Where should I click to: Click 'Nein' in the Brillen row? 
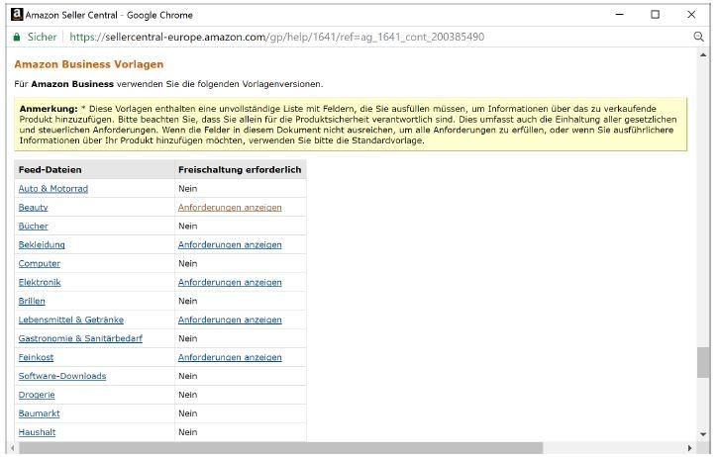pyautogui.click(x=188, y=301)
